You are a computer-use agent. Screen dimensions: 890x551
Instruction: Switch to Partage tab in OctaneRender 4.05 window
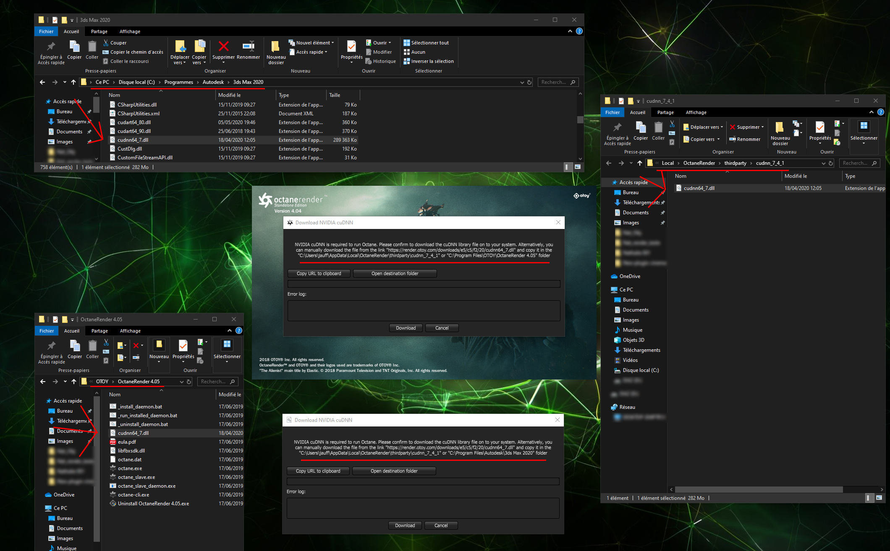[x=99, y=331]
